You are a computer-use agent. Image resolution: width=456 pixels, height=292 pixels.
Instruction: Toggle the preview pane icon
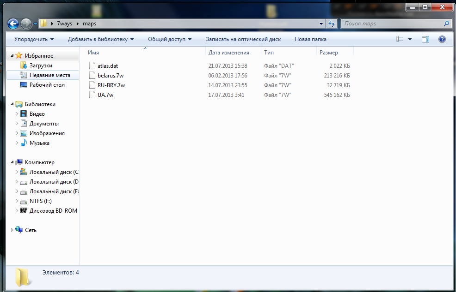pos(425,39)
